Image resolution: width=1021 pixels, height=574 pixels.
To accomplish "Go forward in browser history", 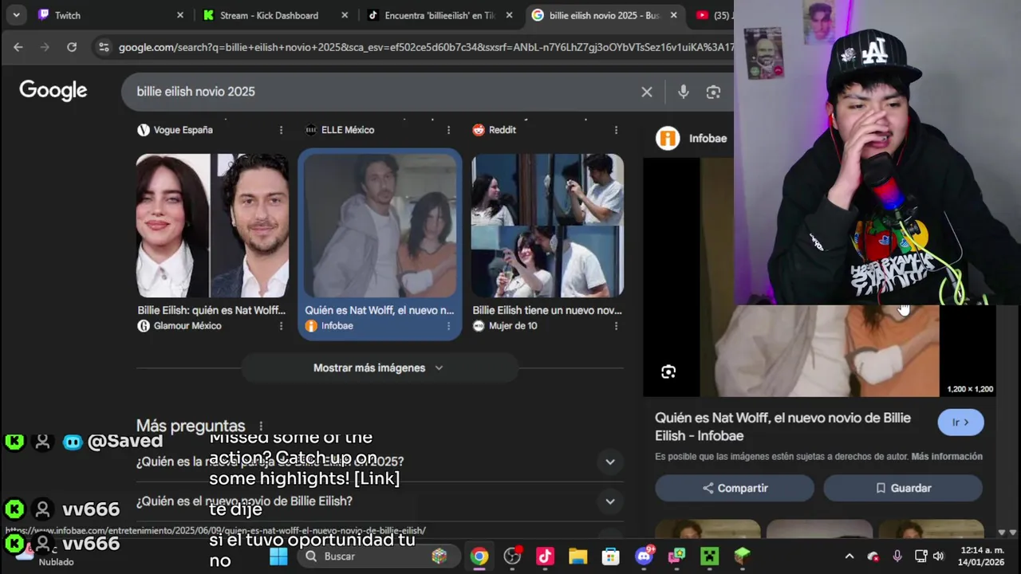I will pos(45,47).
